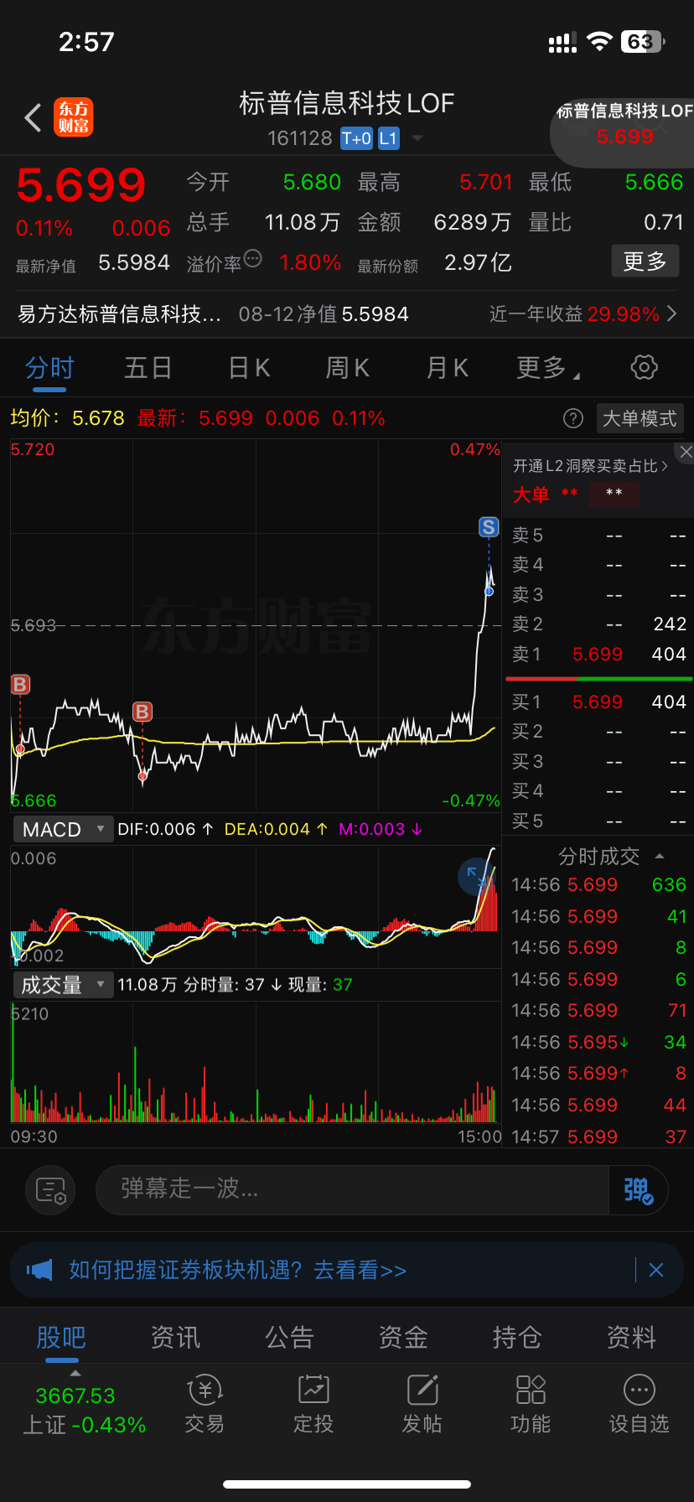
Task: Tap the Wi-Fi icon in status bar
Action: (599, 42)
